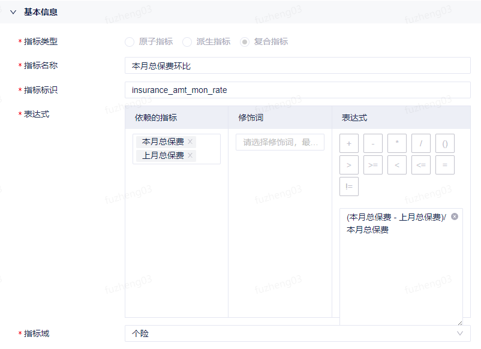481x349 pixels.
Task: Select the 复合指标 radio option
Action: 245,42
